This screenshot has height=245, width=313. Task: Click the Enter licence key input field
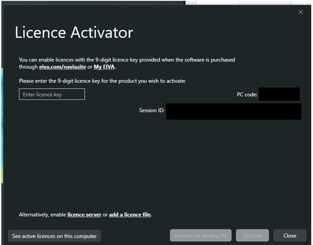tap(52, 94)
